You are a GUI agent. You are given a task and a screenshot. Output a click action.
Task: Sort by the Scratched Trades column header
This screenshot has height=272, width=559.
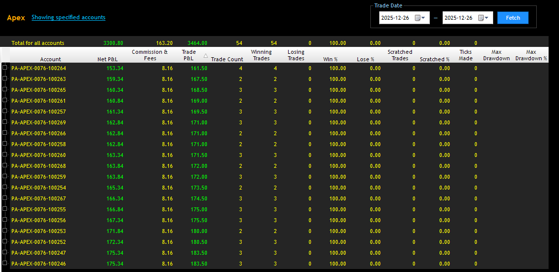400,55
